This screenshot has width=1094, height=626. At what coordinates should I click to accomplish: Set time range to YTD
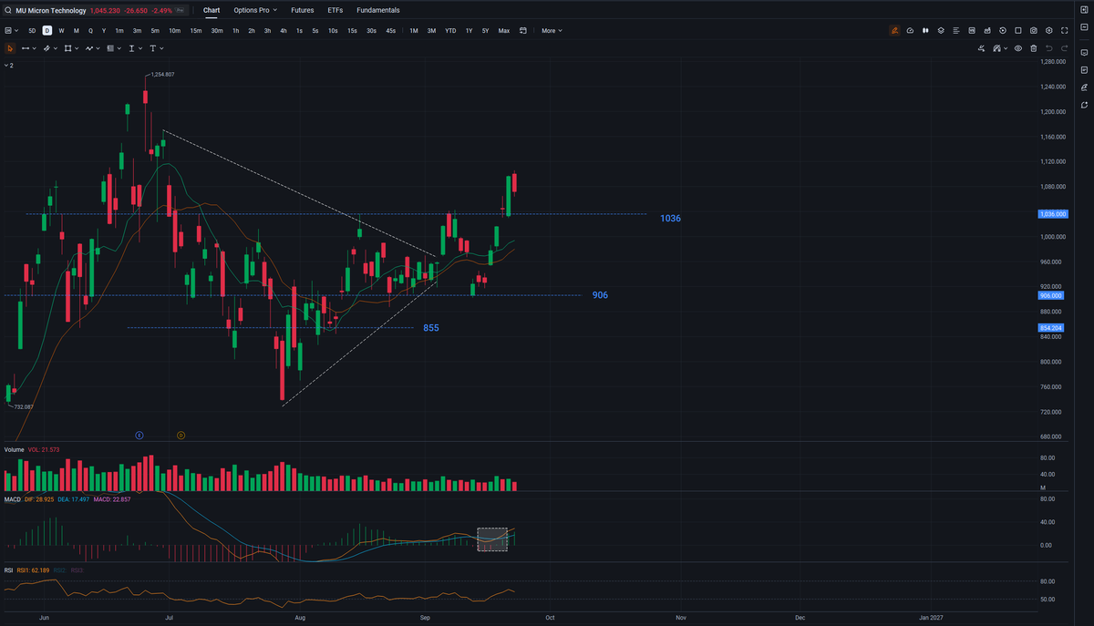click(450, 30)
